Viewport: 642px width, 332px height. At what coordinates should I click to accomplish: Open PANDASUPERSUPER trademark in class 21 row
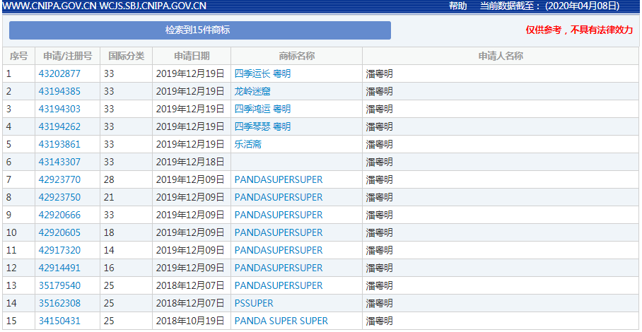click(x=279, y=197)
